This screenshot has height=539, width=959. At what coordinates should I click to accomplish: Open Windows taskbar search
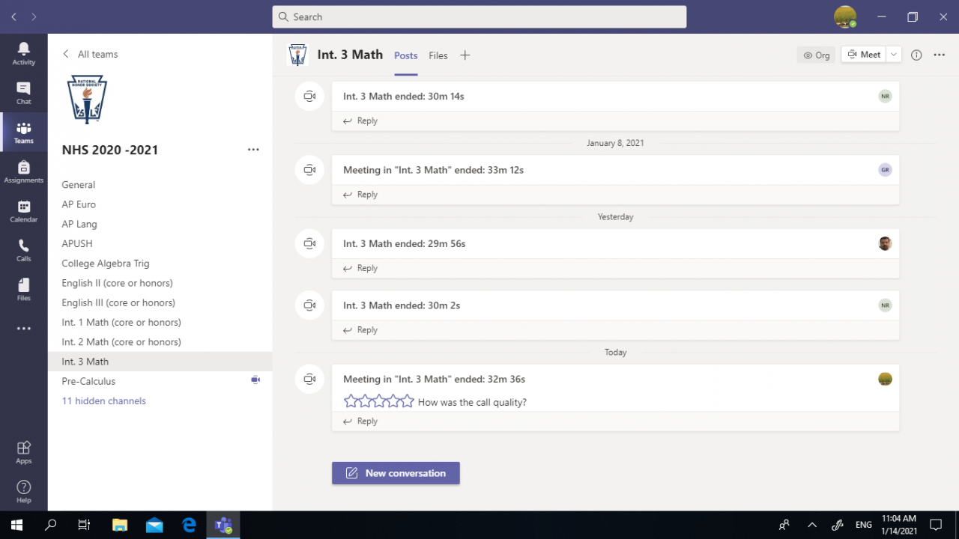coord(50,525)
